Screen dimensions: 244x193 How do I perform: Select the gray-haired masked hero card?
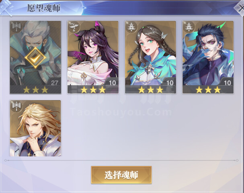point(35,57)
